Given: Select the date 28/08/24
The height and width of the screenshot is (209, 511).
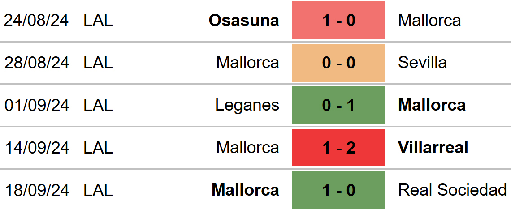Looking at the screenshot, I should pyautogui.click(x=36, y=63).
